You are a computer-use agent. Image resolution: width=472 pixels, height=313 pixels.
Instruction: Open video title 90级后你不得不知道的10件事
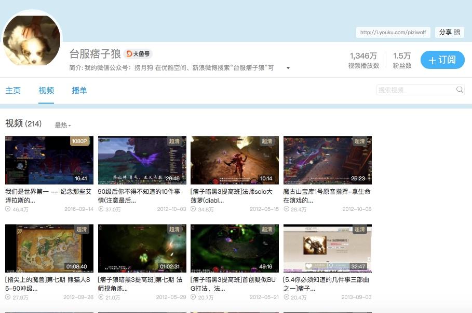[139, 196]
